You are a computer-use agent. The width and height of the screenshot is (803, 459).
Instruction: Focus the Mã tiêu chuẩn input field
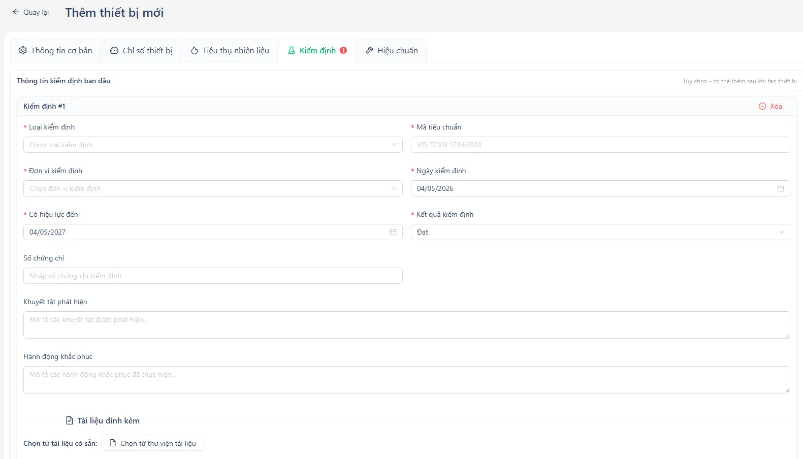click(x=600, y=145)
